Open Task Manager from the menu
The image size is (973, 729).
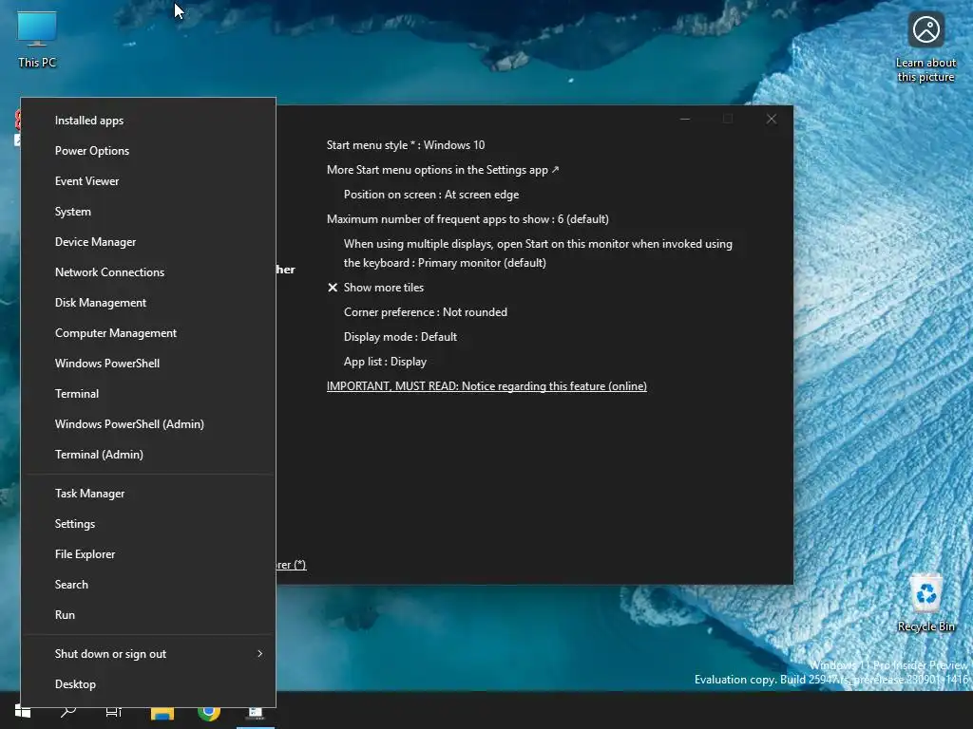pos(148,494)
